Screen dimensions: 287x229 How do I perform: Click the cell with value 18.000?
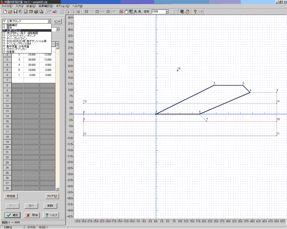32,70
